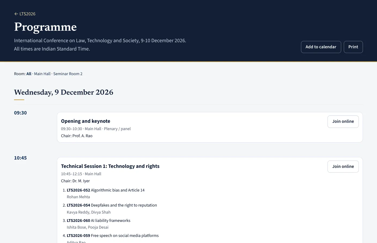
Task: Click author name Rohan Mehta
Action: point(78,197)
